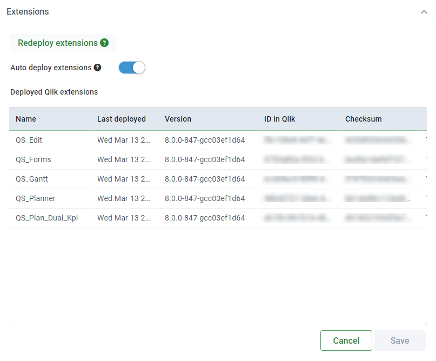Click the Auto deploy extensions label

point(51,68)
